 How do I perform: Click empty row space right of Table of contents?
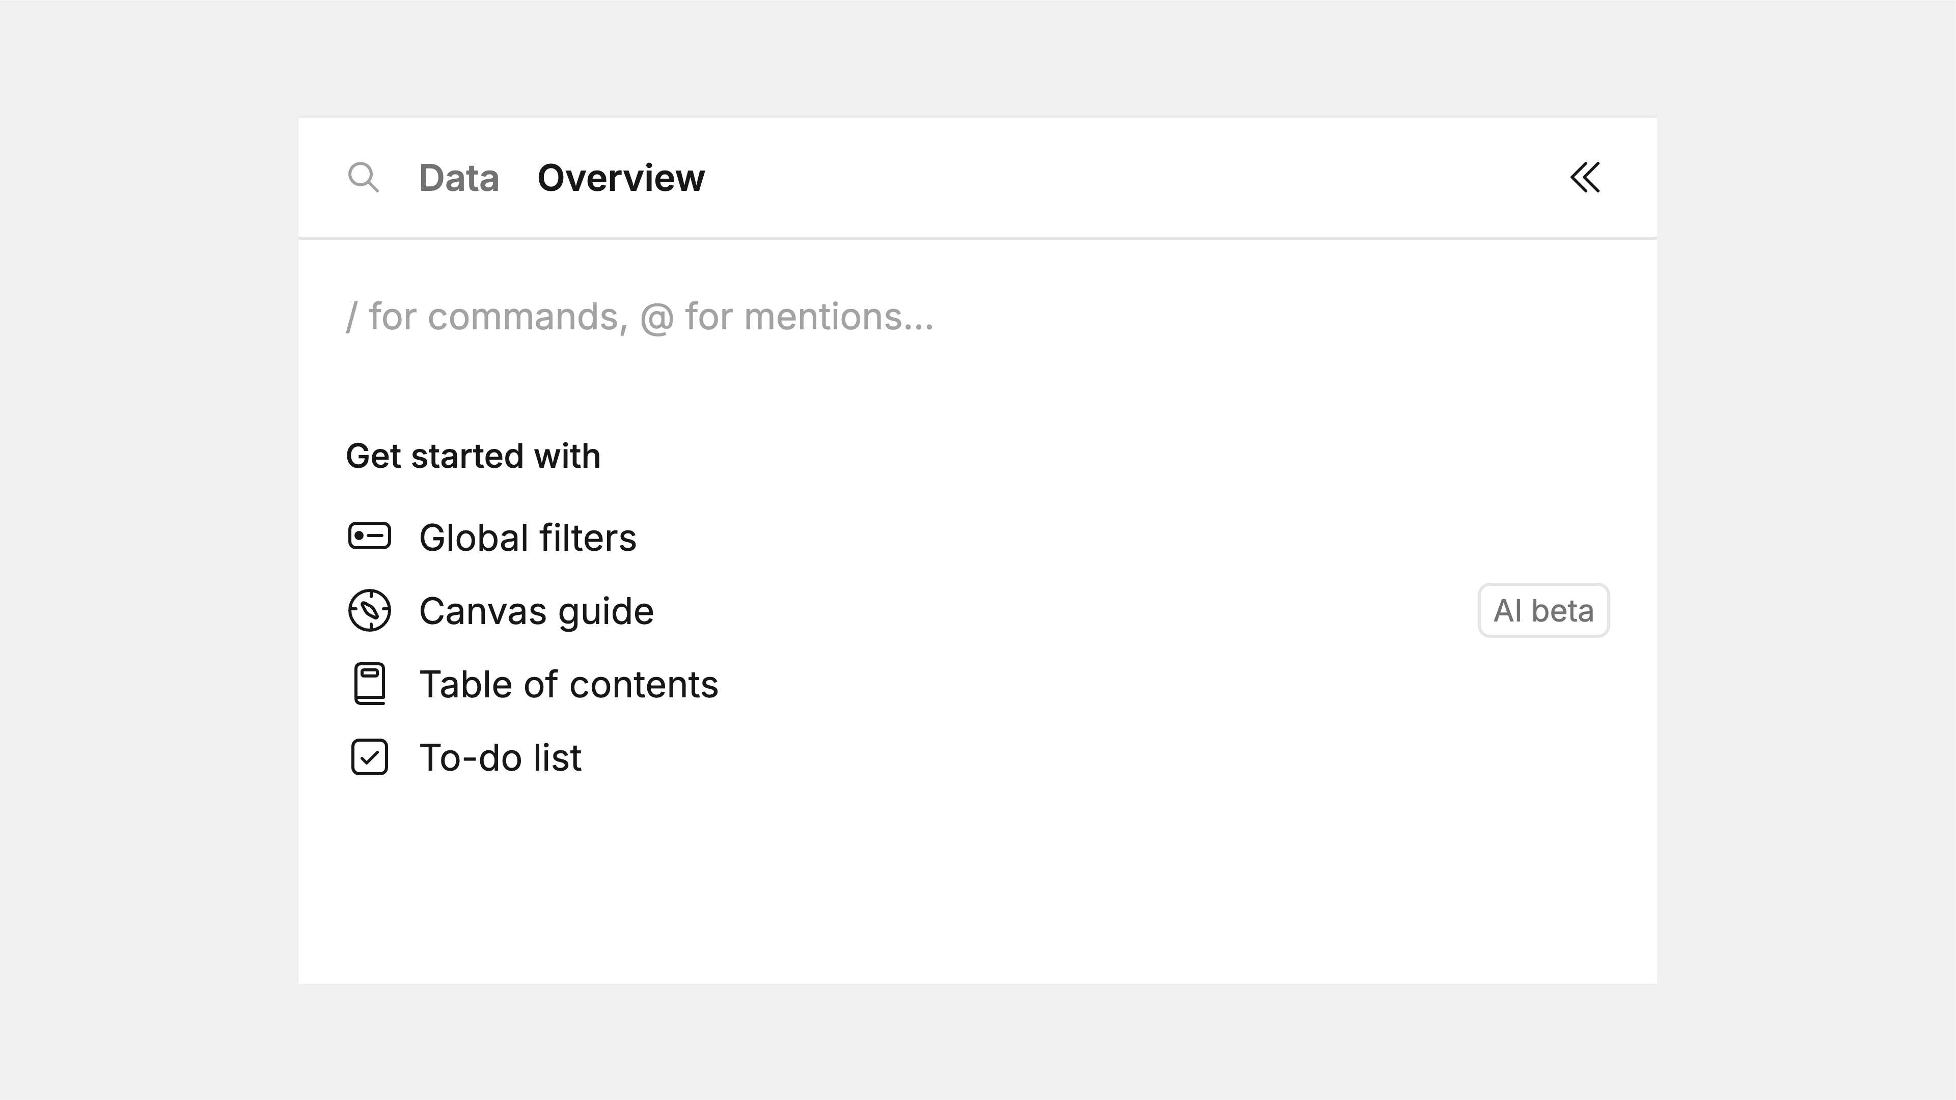[x=1139, y=685]
